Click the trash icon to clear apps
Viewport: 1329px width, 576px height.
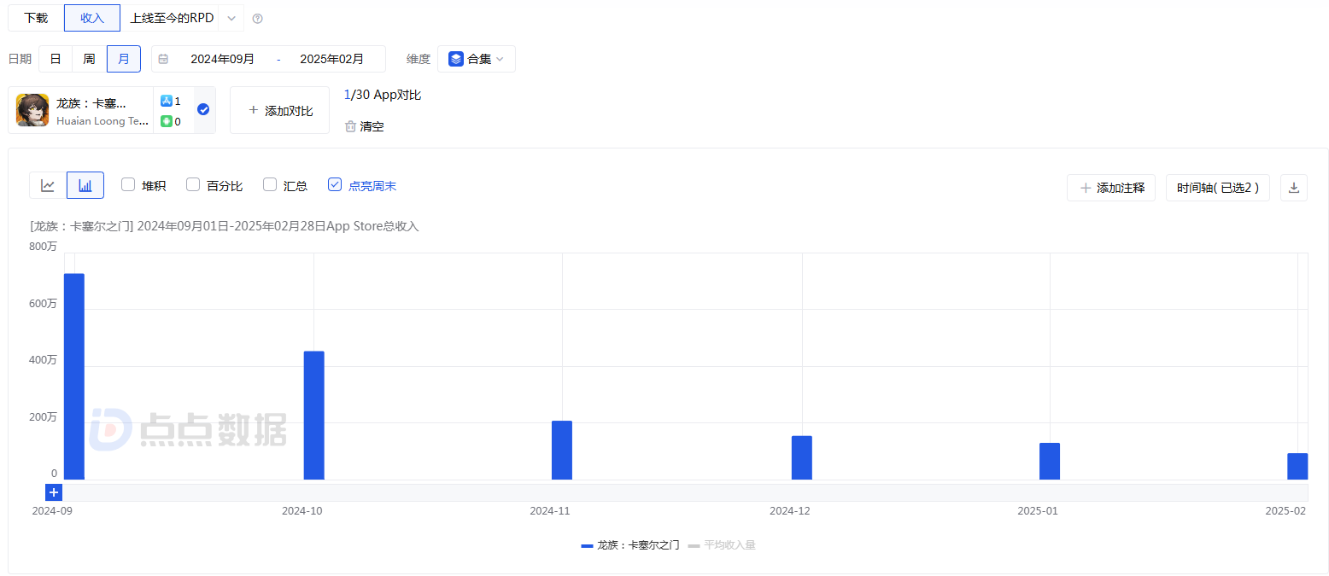point(350,126)
